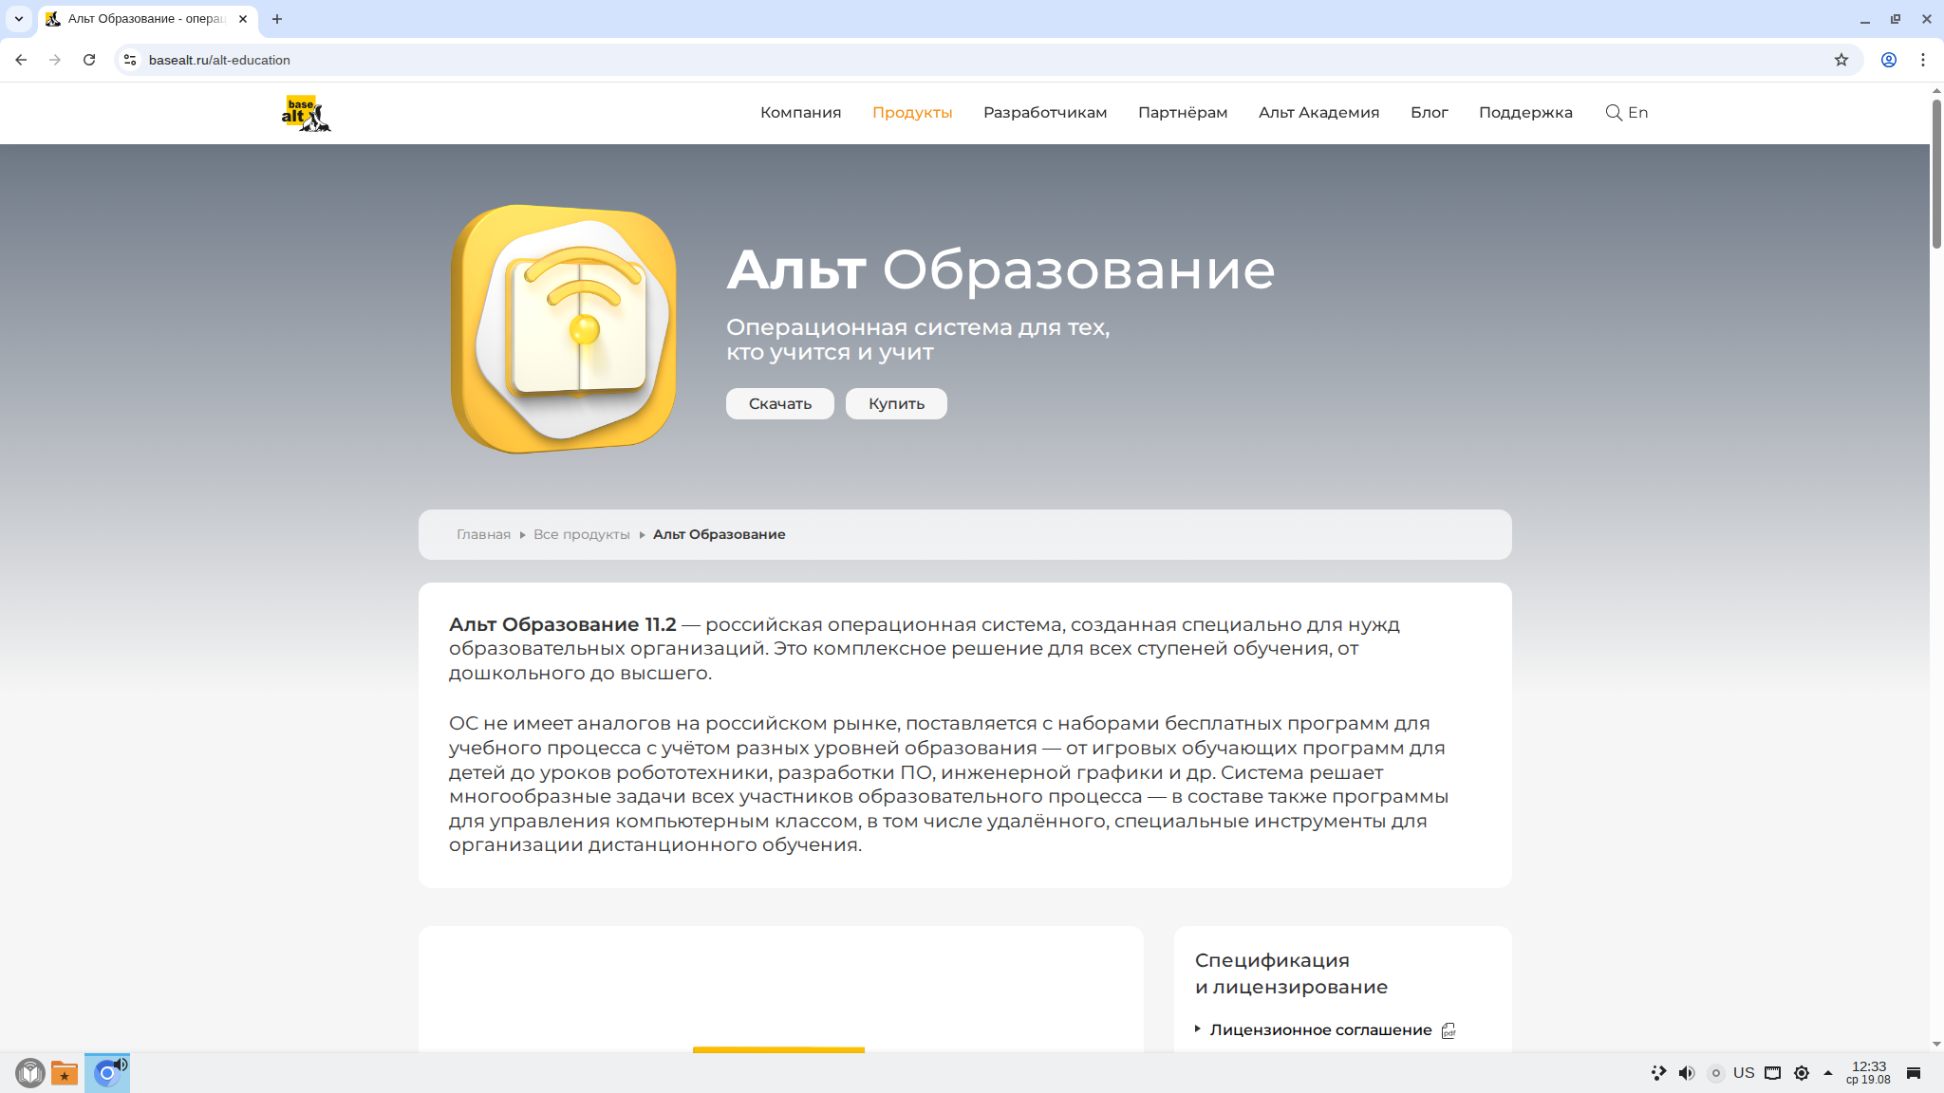Click the browser forward arrow

(55, 60)
